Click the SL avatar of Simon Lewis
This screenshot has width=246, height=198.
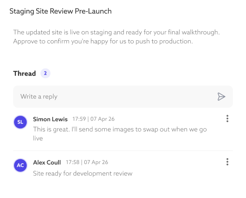(x=20, y=122)
